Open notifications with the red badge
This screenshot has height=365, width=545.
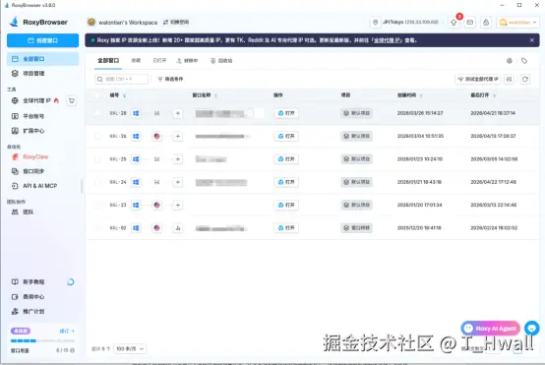(454, 23)
